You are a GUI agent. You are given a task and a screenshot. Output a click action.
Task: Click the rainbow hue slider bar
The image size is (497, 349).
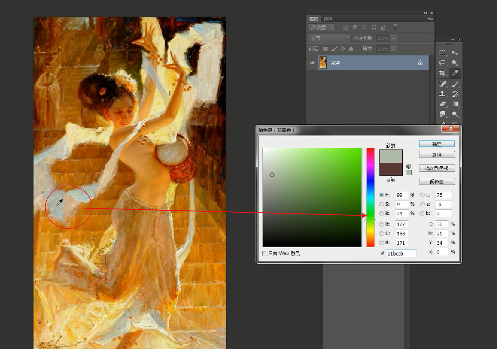click(370, 197)
